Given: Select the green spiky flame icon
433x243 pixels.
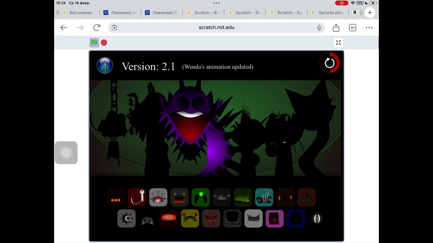Looking at the screenshot, I should 243,197.
